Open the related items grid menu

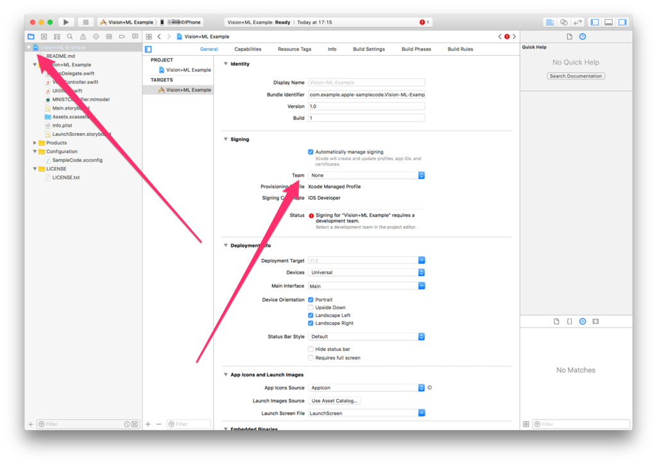tap(149, 37)
